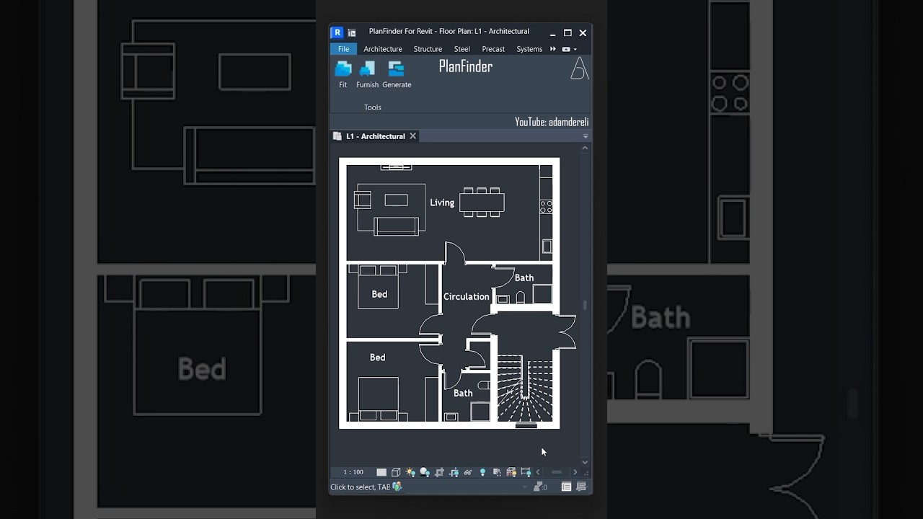Switch to the Architecture ribbon tab
Viewport: 923px width, 519px height.
pyautogui.click(x=383, y=49)
